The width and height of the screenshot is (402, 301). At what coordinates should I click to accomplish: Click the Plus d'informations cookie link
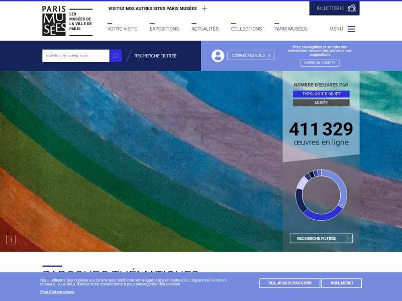57,292
